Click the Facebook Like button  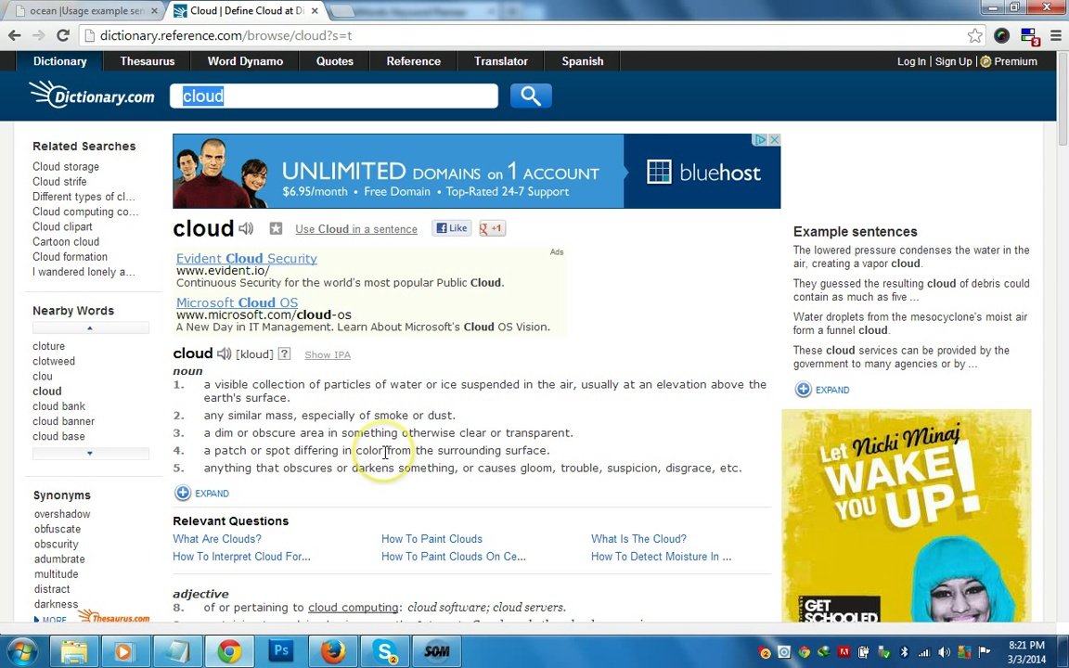(x=453, y=228)
